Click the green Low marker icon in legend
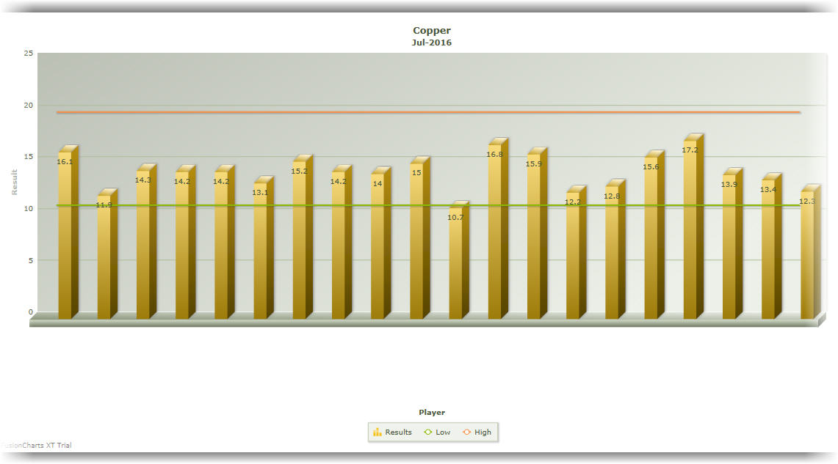Viewport: 838px width, 464px height. click(428, 432)
